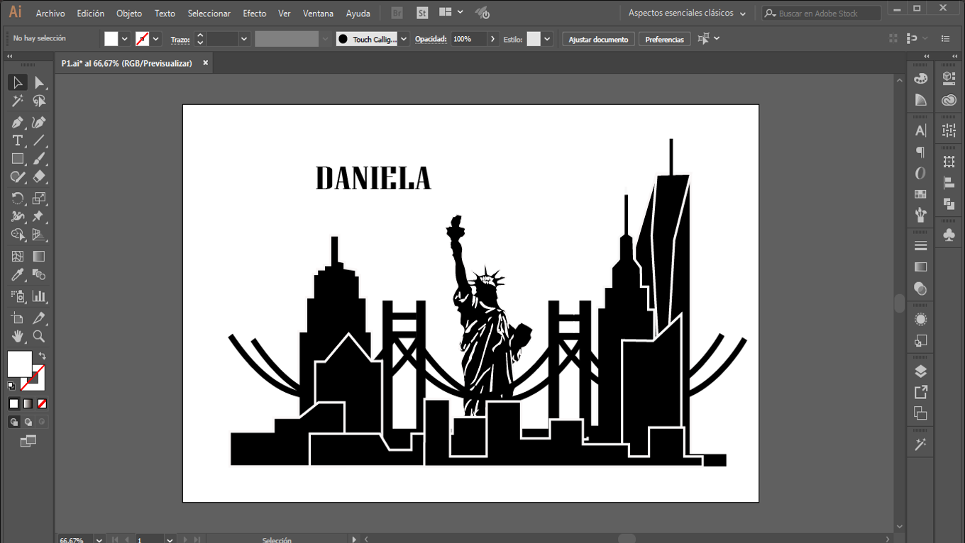Select the Rectangle tool
The image size is (965, 543).
18,159
